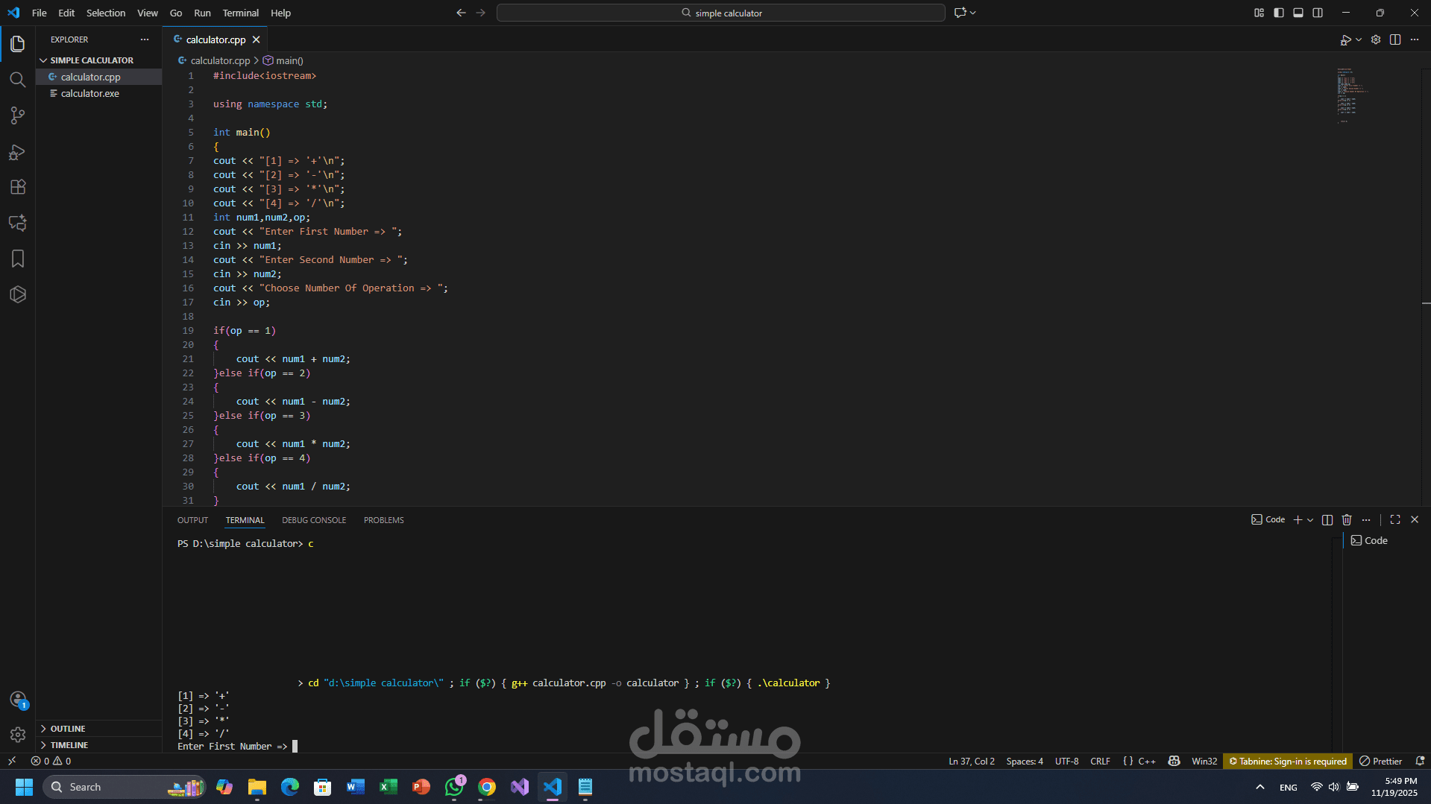Sign in to Tabnine from status bar

tap(1288, 761)
